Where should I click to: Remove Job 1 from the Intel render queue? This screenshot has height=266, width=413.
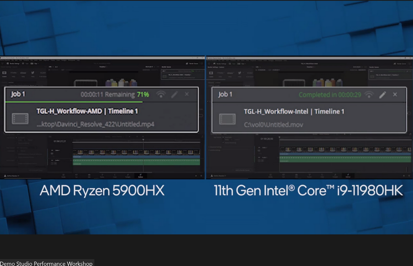pyautogui.click(x=395, y=94)
